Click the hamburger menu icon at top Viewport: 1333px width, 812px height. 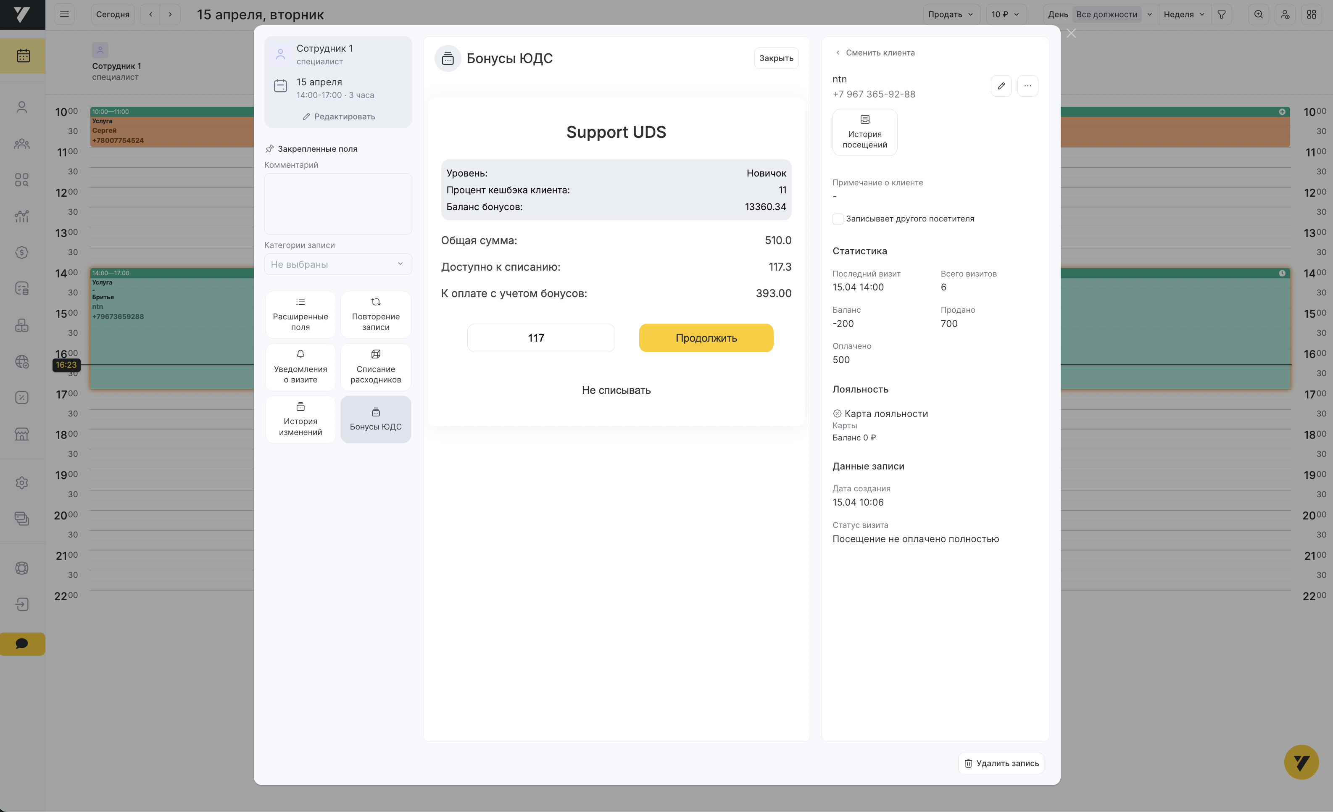[64, 15]
